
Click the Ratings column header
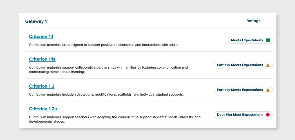coord(253,21)
